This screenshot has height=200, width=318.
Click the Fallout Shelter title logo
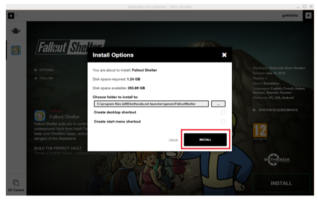[70, 47]
